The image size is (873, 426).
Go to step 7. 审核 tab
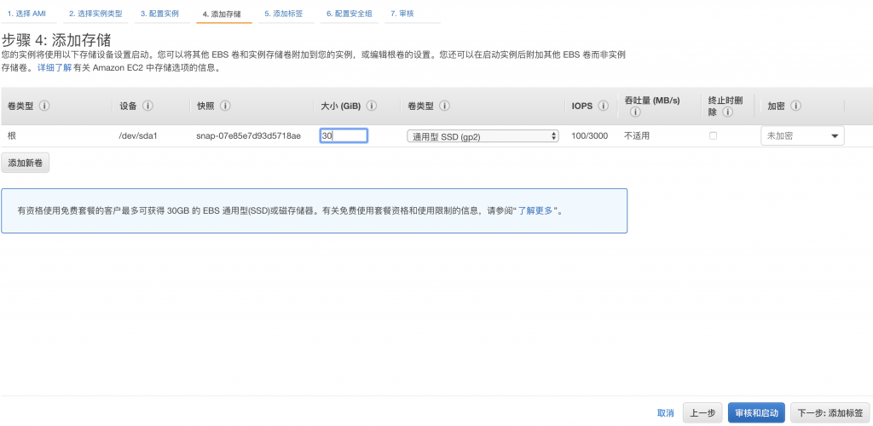(x=402, y=14)
